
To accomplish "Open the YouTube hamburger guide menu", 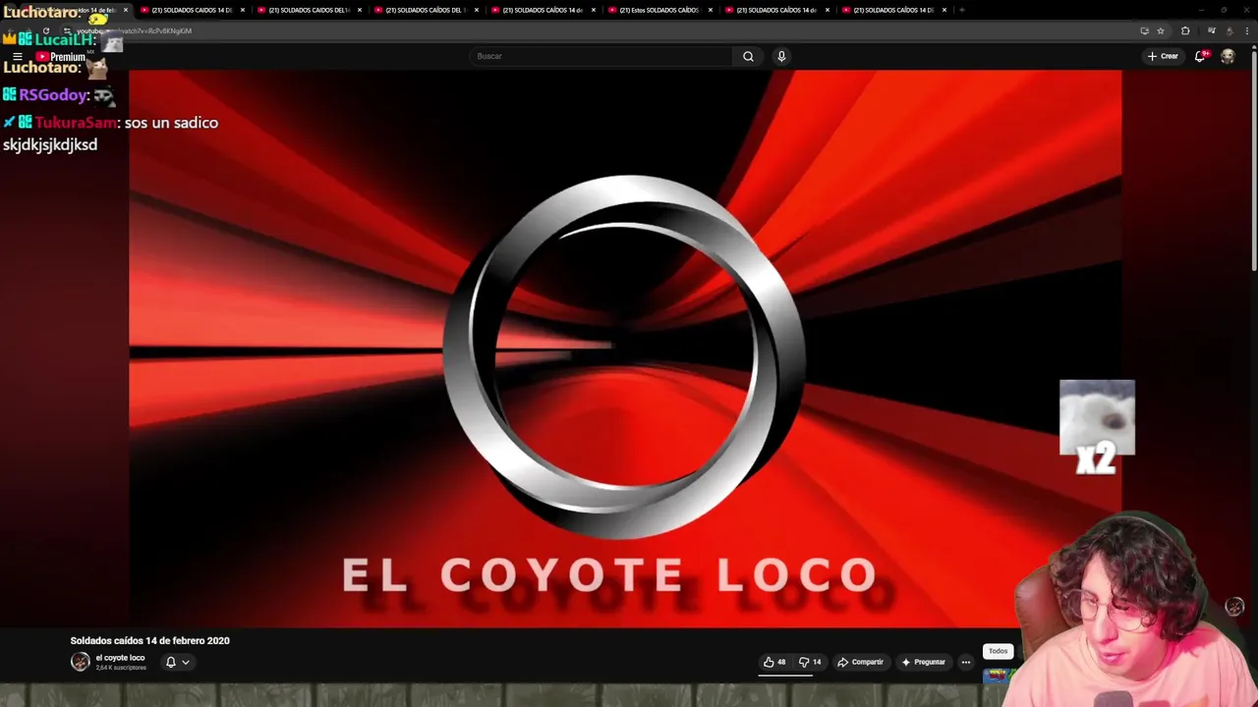I will click(x=17, y=57).
